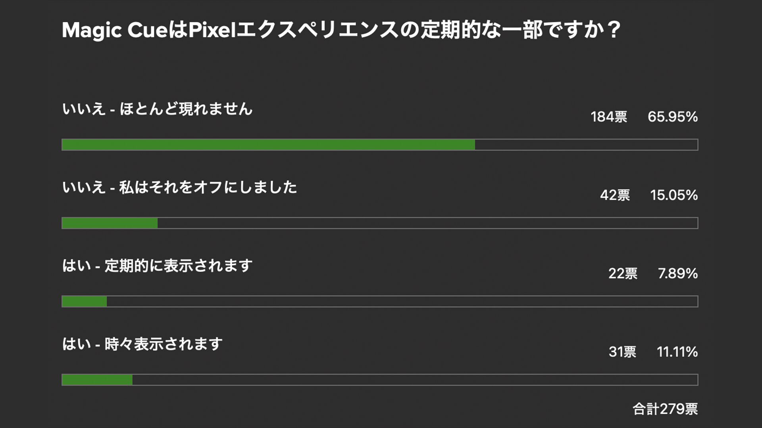
Task: Click empty portion of last result bar
Action: click(415, 380)
